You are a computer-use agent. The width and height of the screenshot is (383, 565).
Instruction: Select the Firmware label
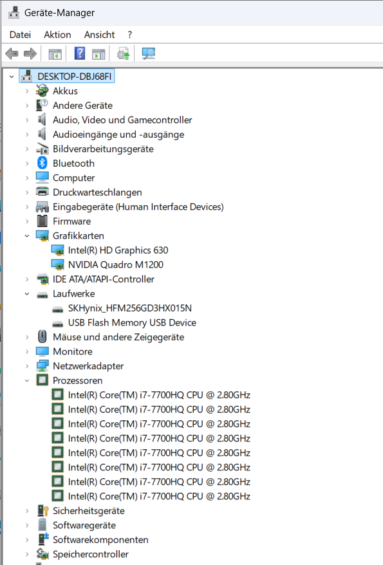pyautogui.click(x=71, y=221)
